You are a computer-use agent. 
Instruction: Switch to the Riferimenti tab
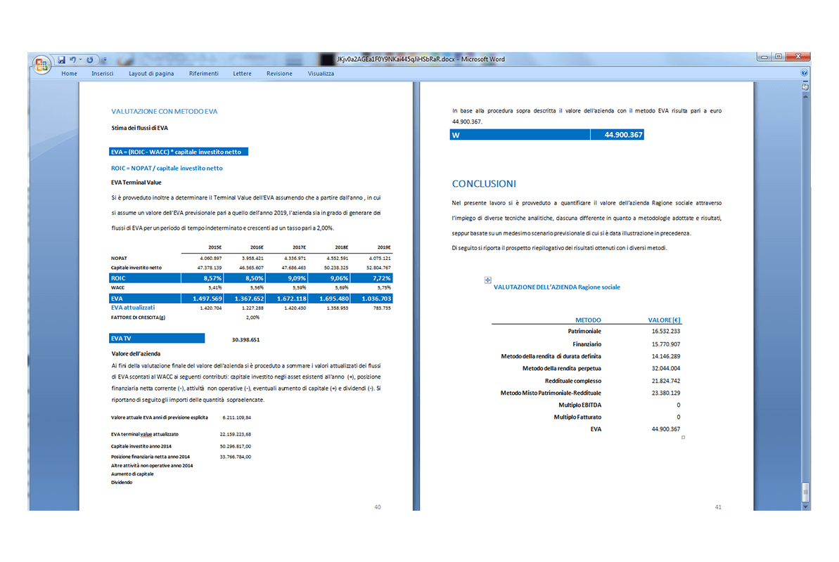point(203,74)
